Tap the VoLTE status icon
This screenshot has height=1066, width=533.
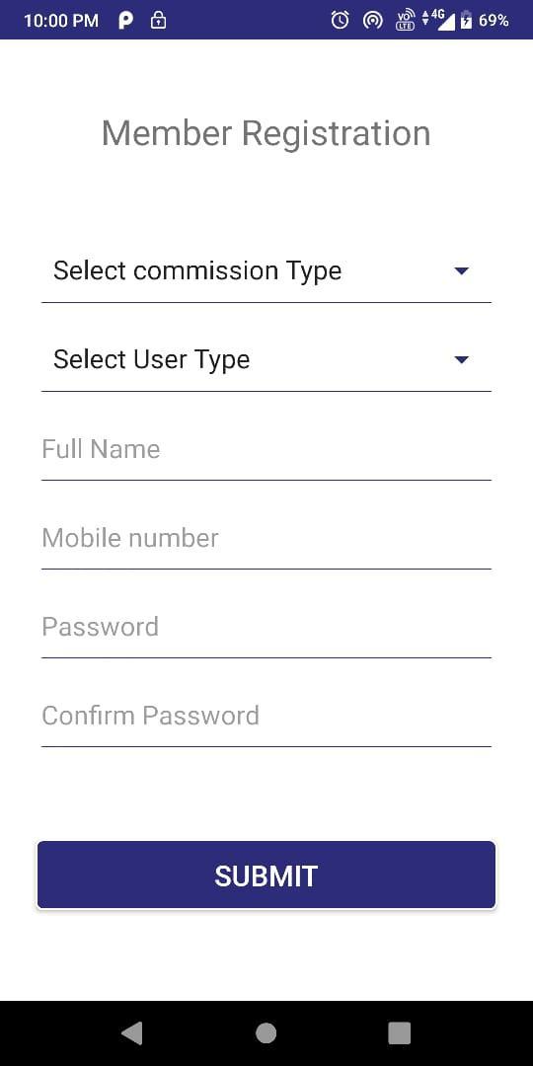405,21
